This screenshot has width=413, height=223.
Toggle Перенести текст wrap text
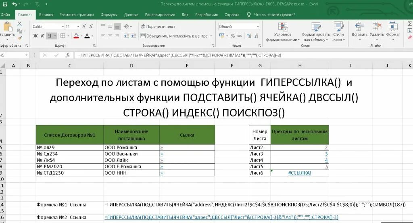158,27
